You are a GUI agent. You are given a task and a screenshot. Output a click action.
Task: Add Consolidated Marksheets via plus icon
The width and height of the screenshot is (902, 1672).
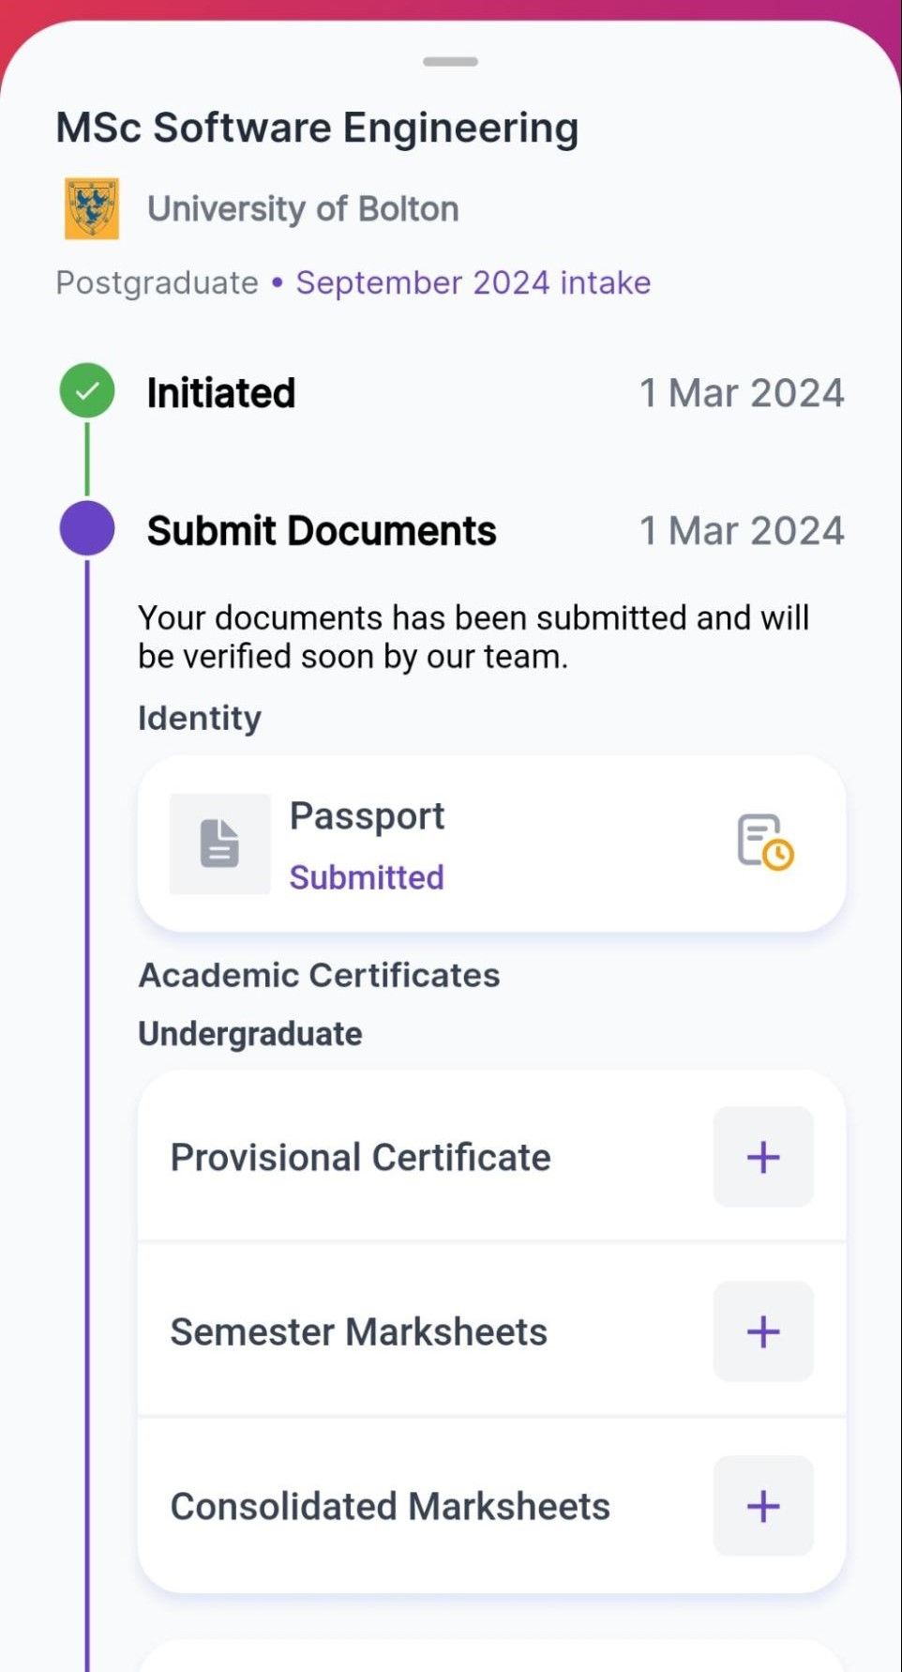[763, 1506]
